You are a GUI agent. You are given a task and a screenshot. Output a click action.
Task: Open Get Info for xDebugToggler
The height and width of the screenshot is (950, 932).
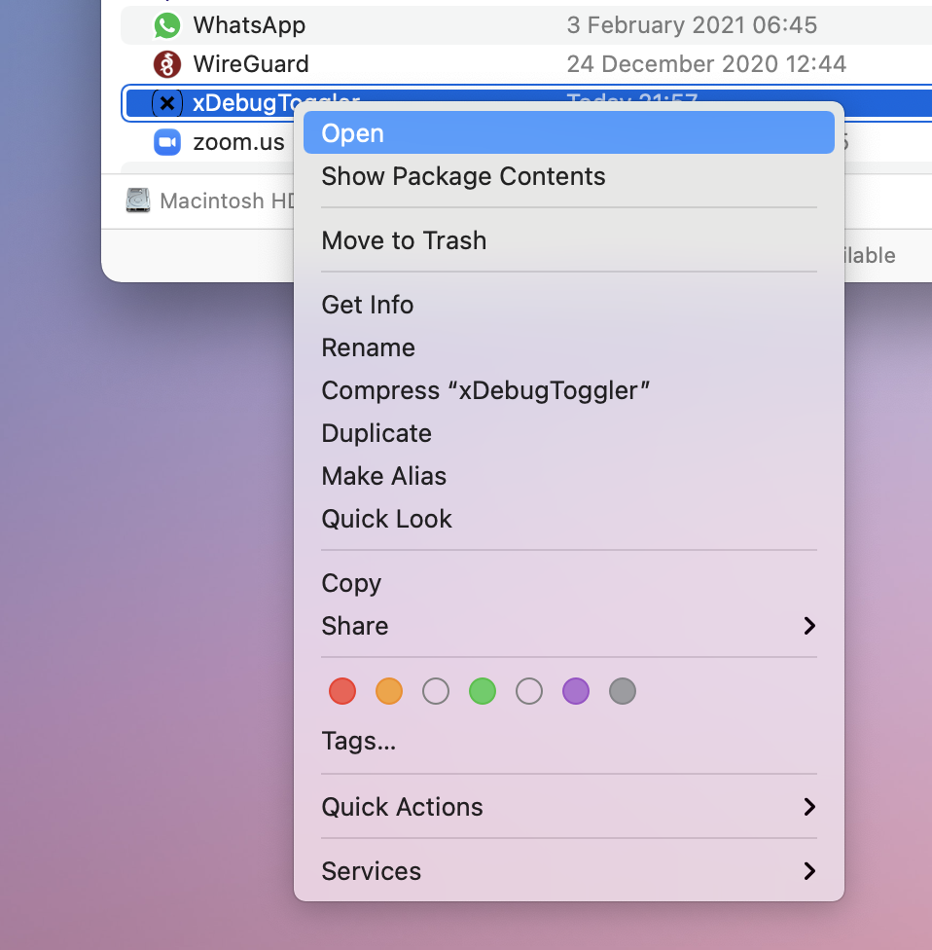[569, 305]
